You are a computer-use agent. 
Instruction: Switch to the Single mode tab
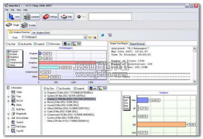[12, 25]
